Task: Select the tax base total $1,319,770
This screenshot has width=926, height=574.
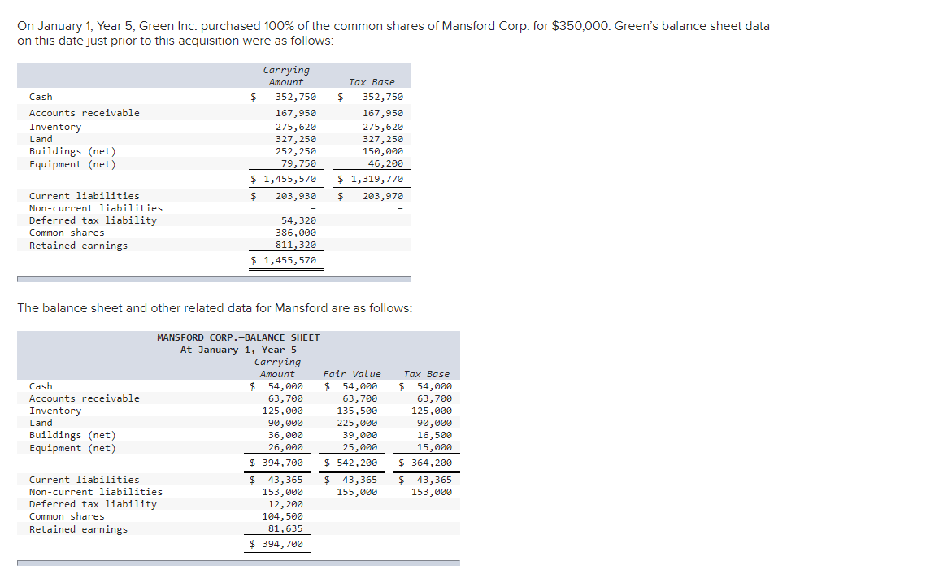Action: pyautogui.click(x=370, y=179)
